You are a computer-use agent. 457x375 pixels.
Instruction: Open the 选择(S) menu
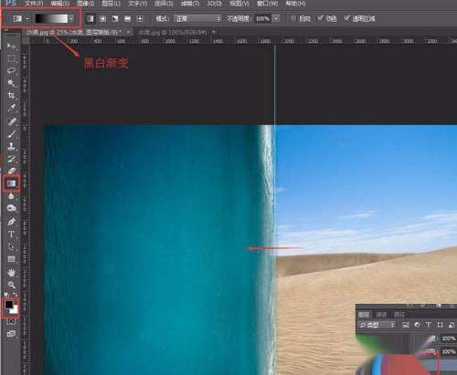(x=164, y=4)
